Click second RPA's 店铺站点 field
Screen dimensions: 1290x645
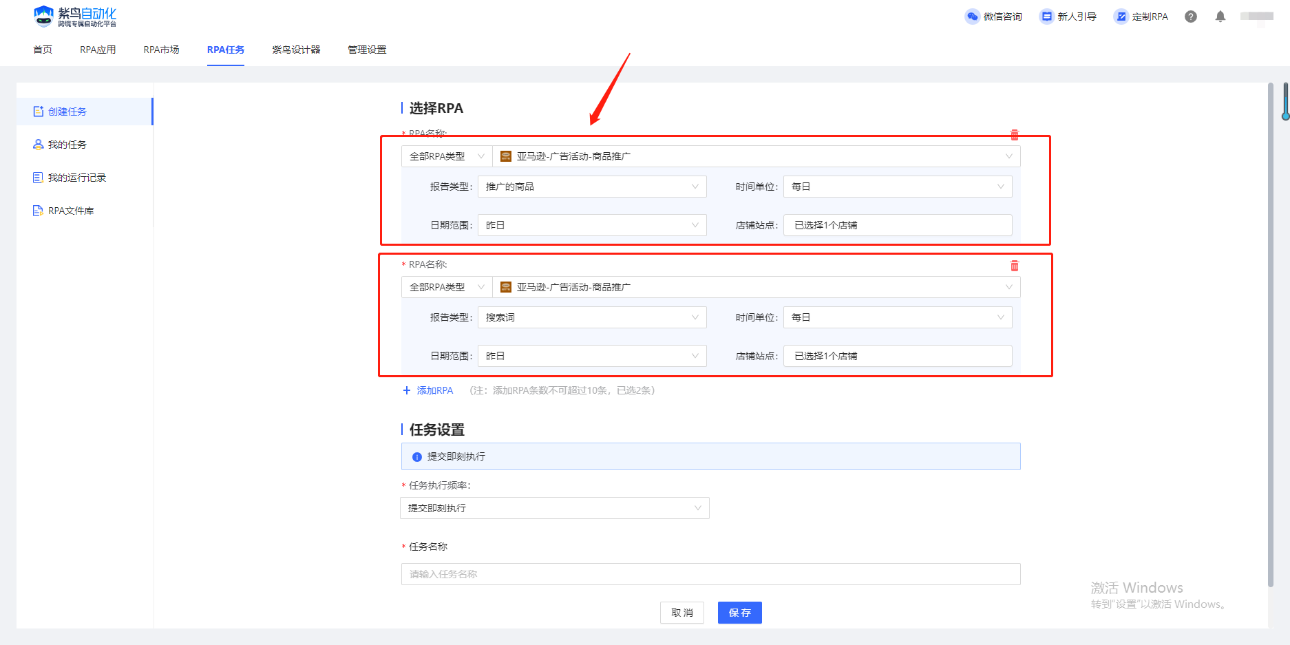[x=898, y=356]
